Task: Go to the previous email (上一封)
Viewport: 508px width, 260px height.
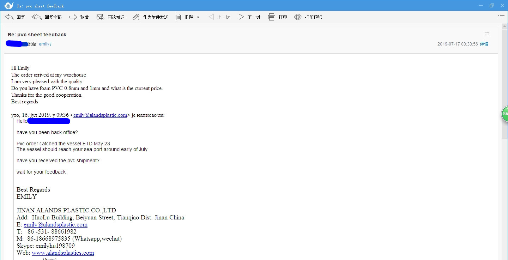Action: pos(219,17)
